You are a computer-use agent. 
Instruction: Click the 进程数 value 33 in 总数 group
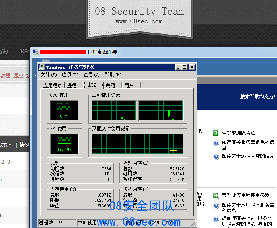pos(109,179)
